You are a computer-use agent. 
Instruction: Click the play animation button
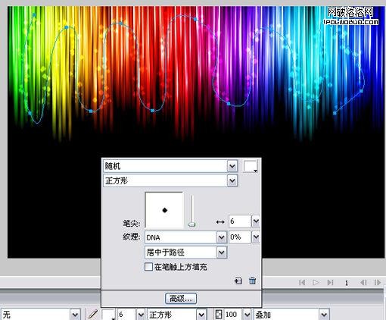coord(316,282)
